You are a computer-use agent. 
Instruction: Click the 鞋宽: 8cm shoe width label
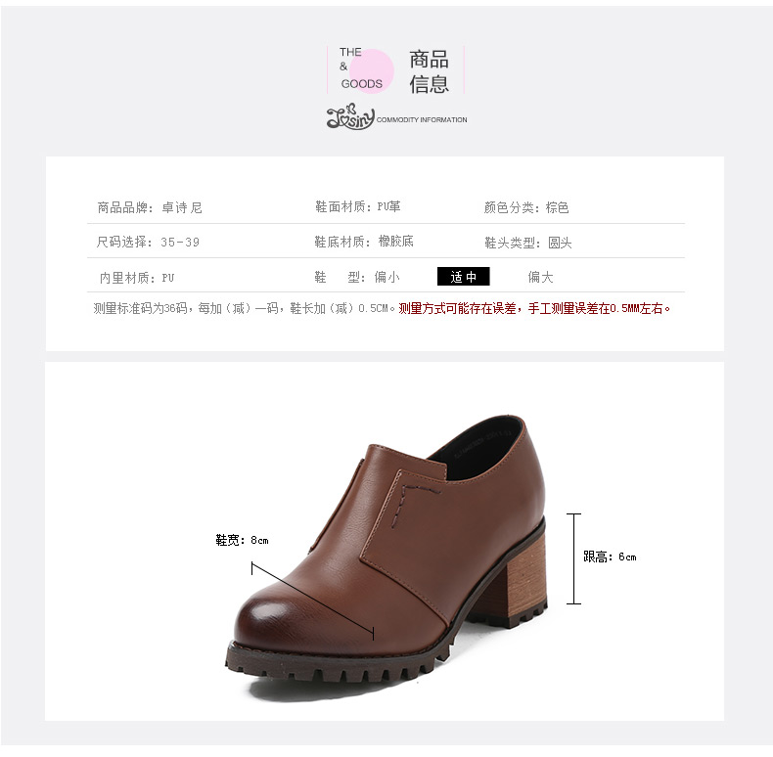point(242,540)
